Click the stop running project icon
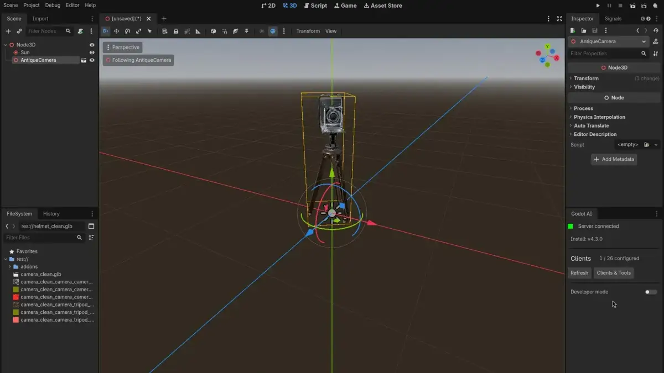The image size is (664, 373). pos(621,6)
